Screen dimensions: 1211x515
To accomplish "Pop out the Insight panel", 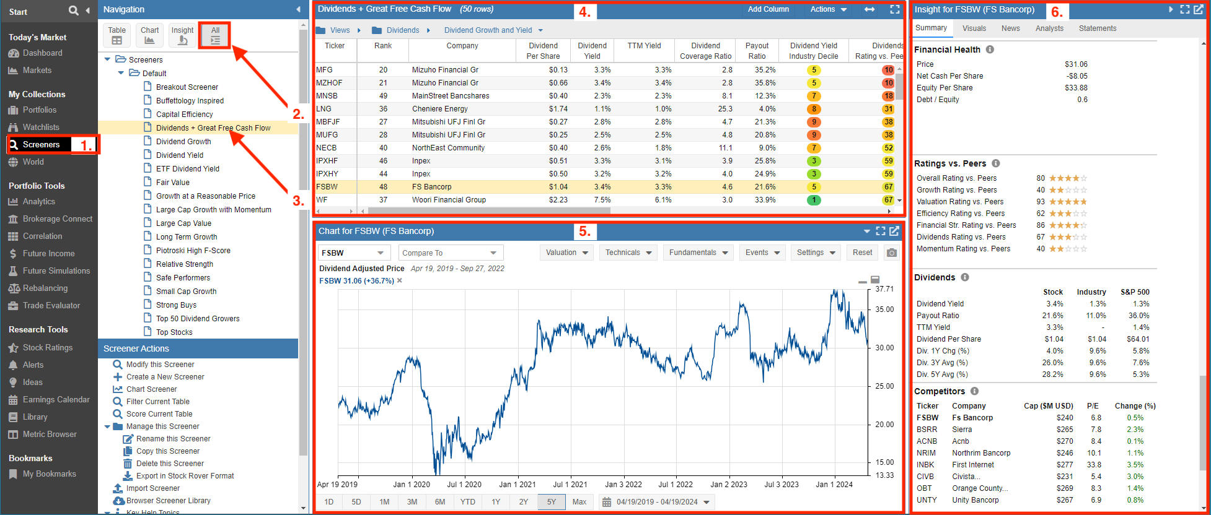I will [x=1199, y=9].
